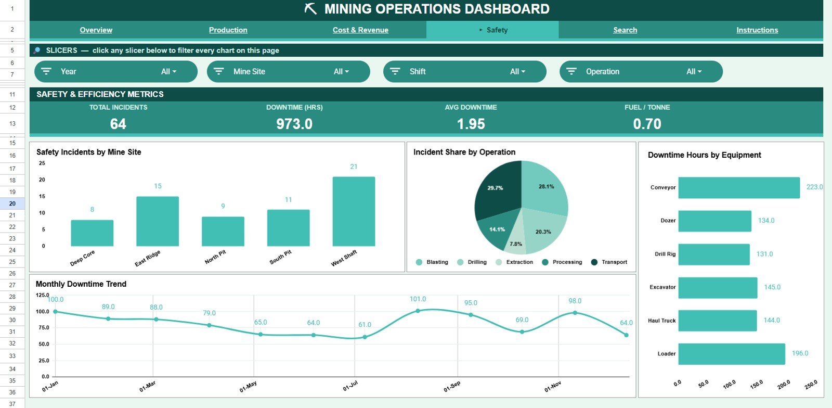Click the magnifier icon next to SLICERS
832x408 pixels.
(x=37, y=50)
